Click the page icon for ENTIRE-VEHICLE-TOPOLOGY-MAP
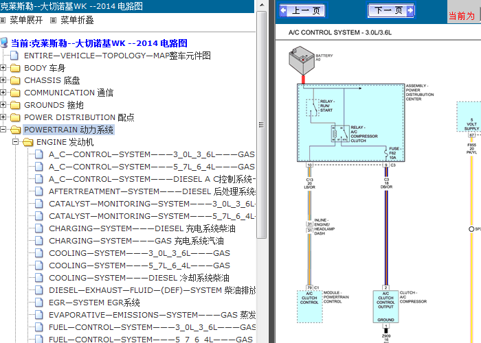Screen dimensions: 481x343 coord(14,56)
